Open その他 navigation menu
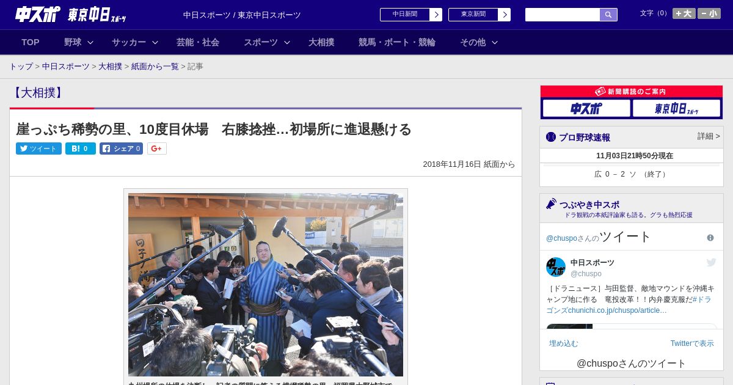 tap(473, 42)
